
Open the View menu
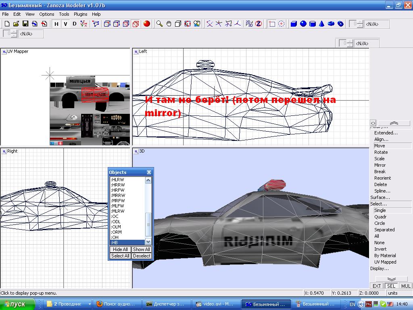[x=30, y=14]
